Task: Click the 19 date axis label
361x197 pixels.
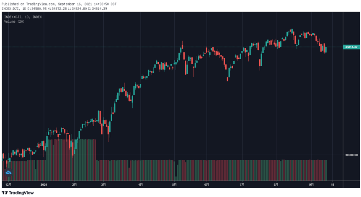Action: click(x=333, y=184)
